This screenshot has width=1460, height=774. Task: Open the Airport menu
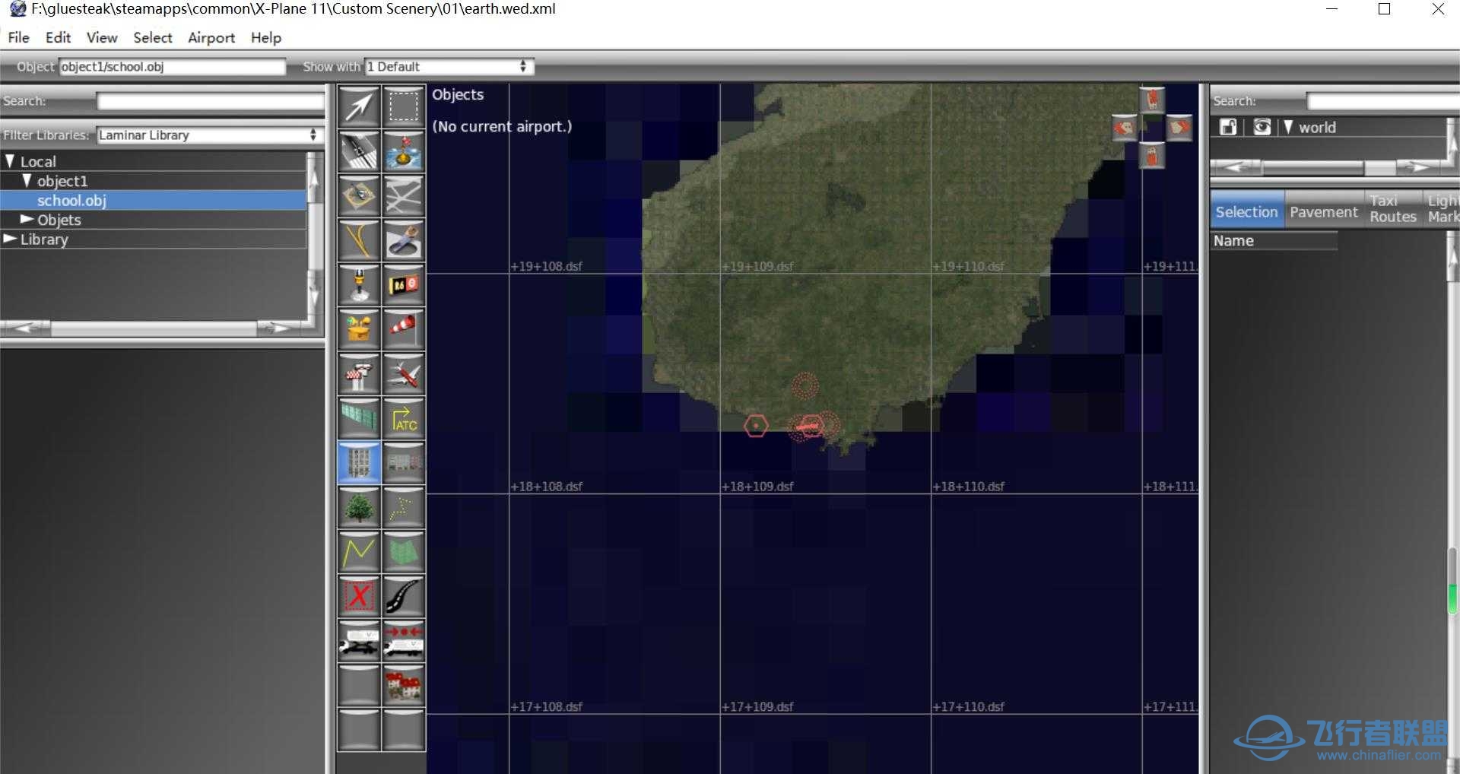click(x=211, y=37)
